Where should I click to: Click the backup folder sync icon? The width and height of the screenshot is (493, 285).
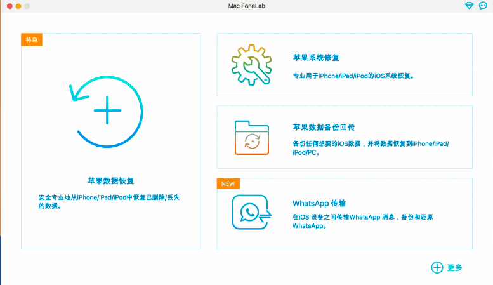tap(251, 138)
